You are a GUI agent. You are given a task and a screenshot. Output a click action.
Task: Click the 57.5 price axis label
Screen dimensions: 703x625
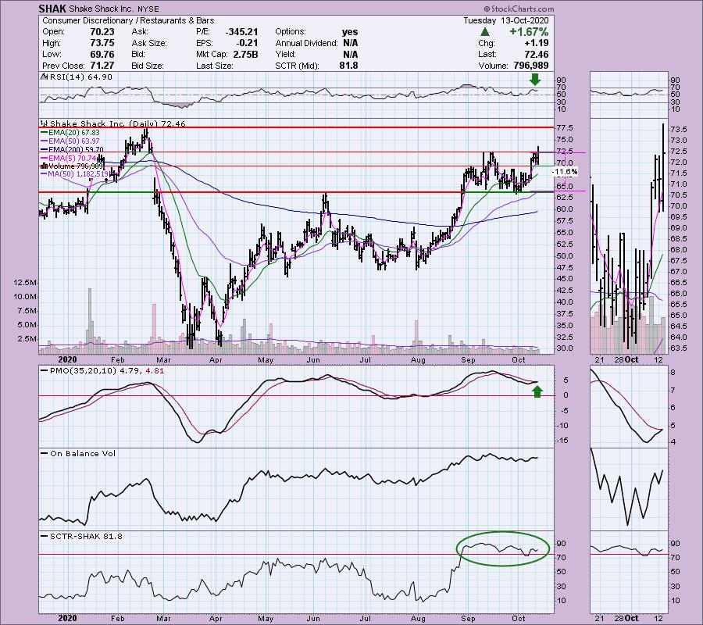click(x=565, y=221)
